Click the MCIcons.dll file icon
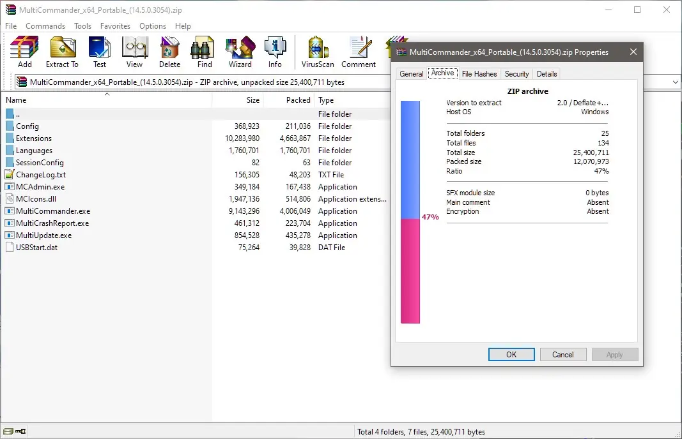The image size is (682, 439). point(10,199)
